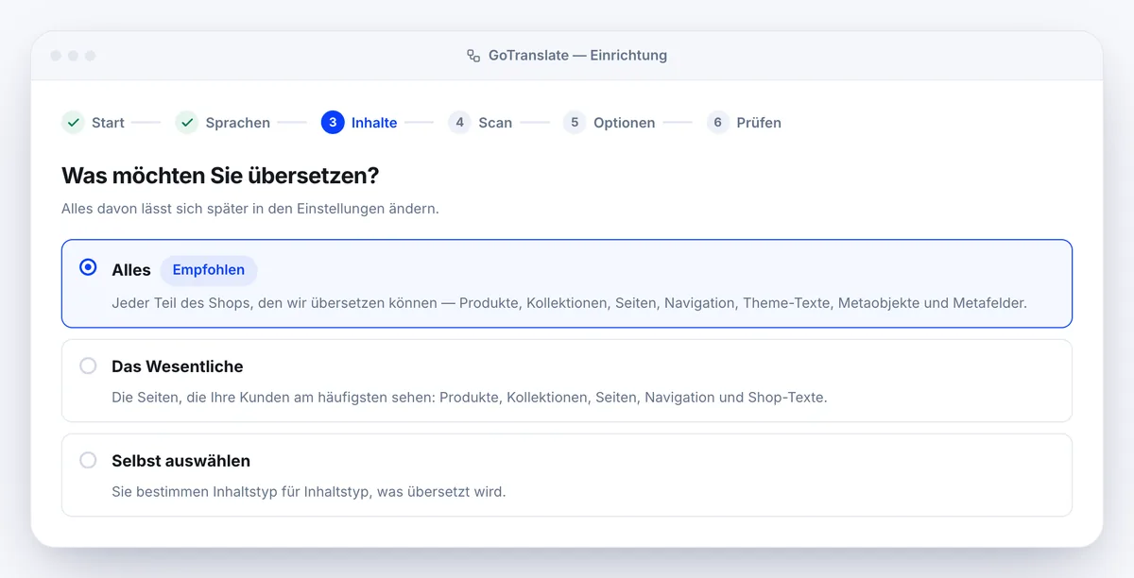Click the window title 'GoTranslate — Einrichtung'
Viewport: 1134px width, 578px height.
577,56
